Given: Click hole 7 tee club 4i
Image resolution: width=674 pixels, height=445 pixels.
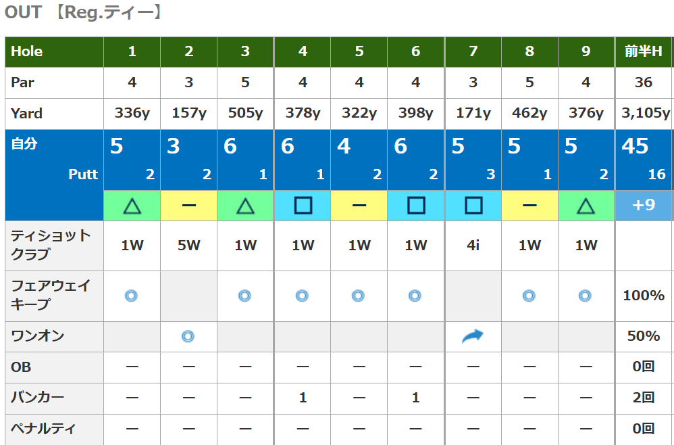Looking at the screenshot, I should click(x=473, y=245).
